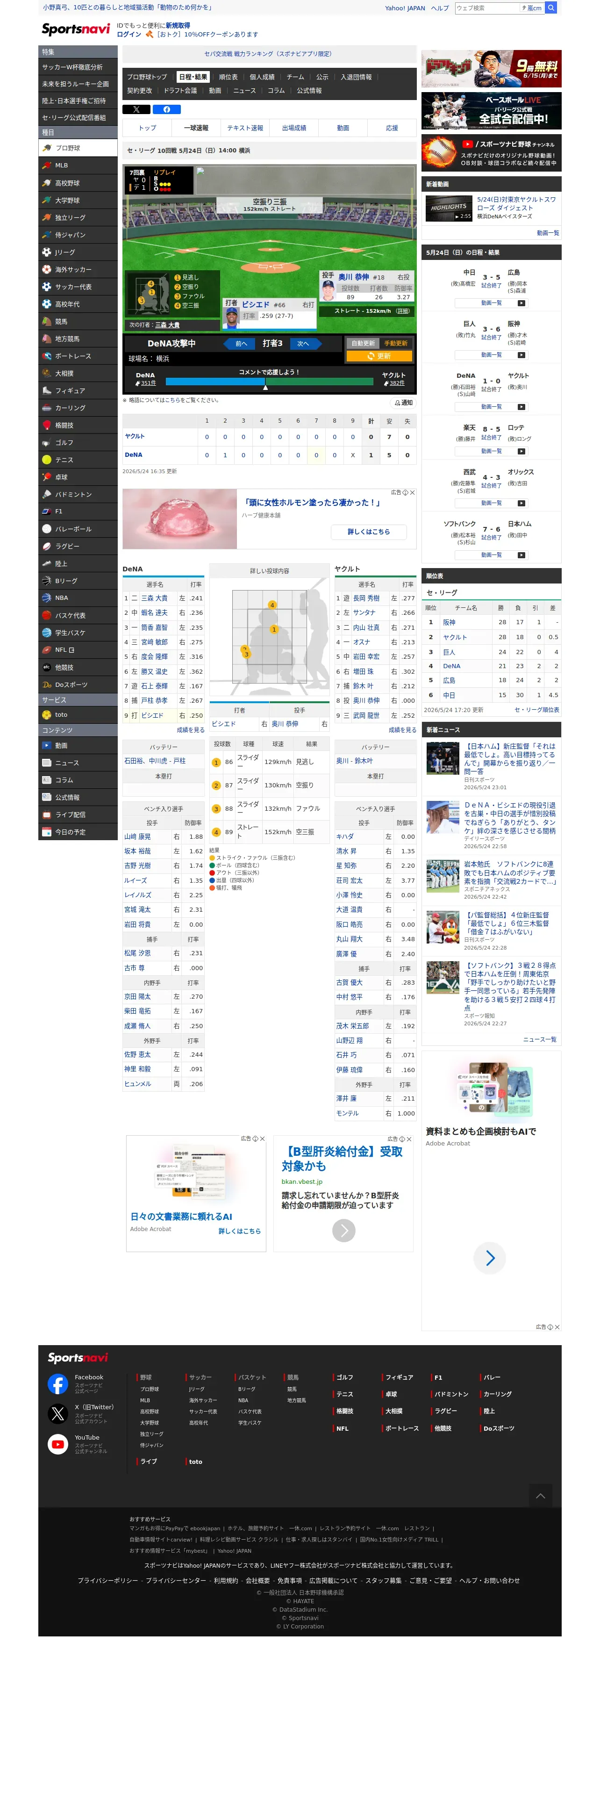The image size is (600, 1801).
Task: Open プロ野球 in the sidebar sport list
Action: tap(78, 148)
